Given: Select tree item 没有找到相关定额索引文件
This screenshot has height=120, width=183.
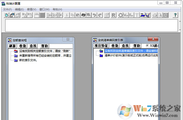Looking at the screenshot, I should coord(45,51).
